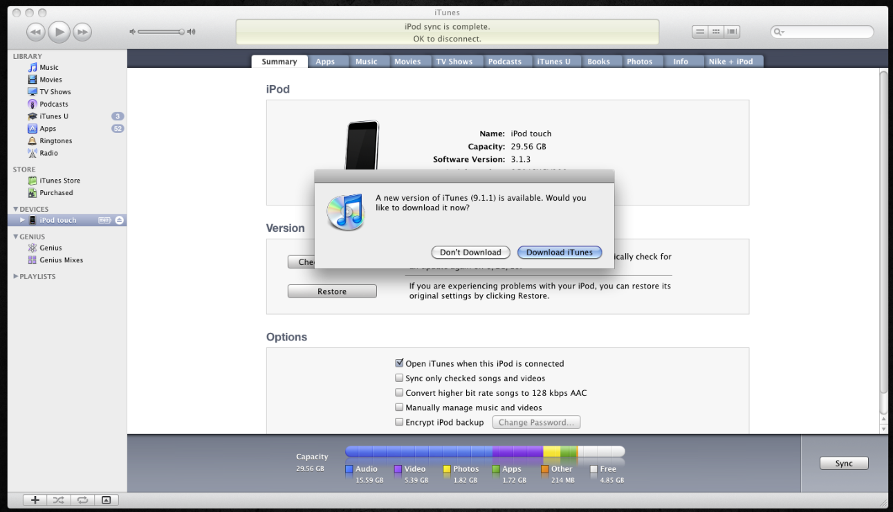Click the blue Audio legend swatch

coord(349,469)
